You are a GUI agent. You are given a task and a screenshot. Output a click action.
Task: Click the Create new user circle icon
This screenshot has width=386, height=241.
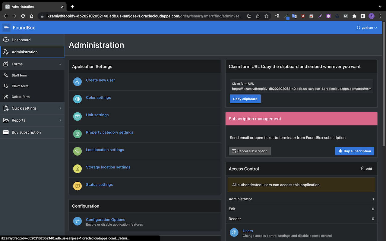coord(78,82)
